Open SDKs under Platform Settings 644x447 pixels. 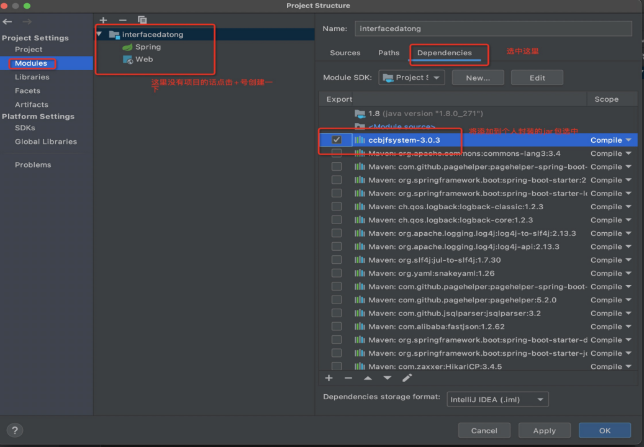click(x=25, y=128)
